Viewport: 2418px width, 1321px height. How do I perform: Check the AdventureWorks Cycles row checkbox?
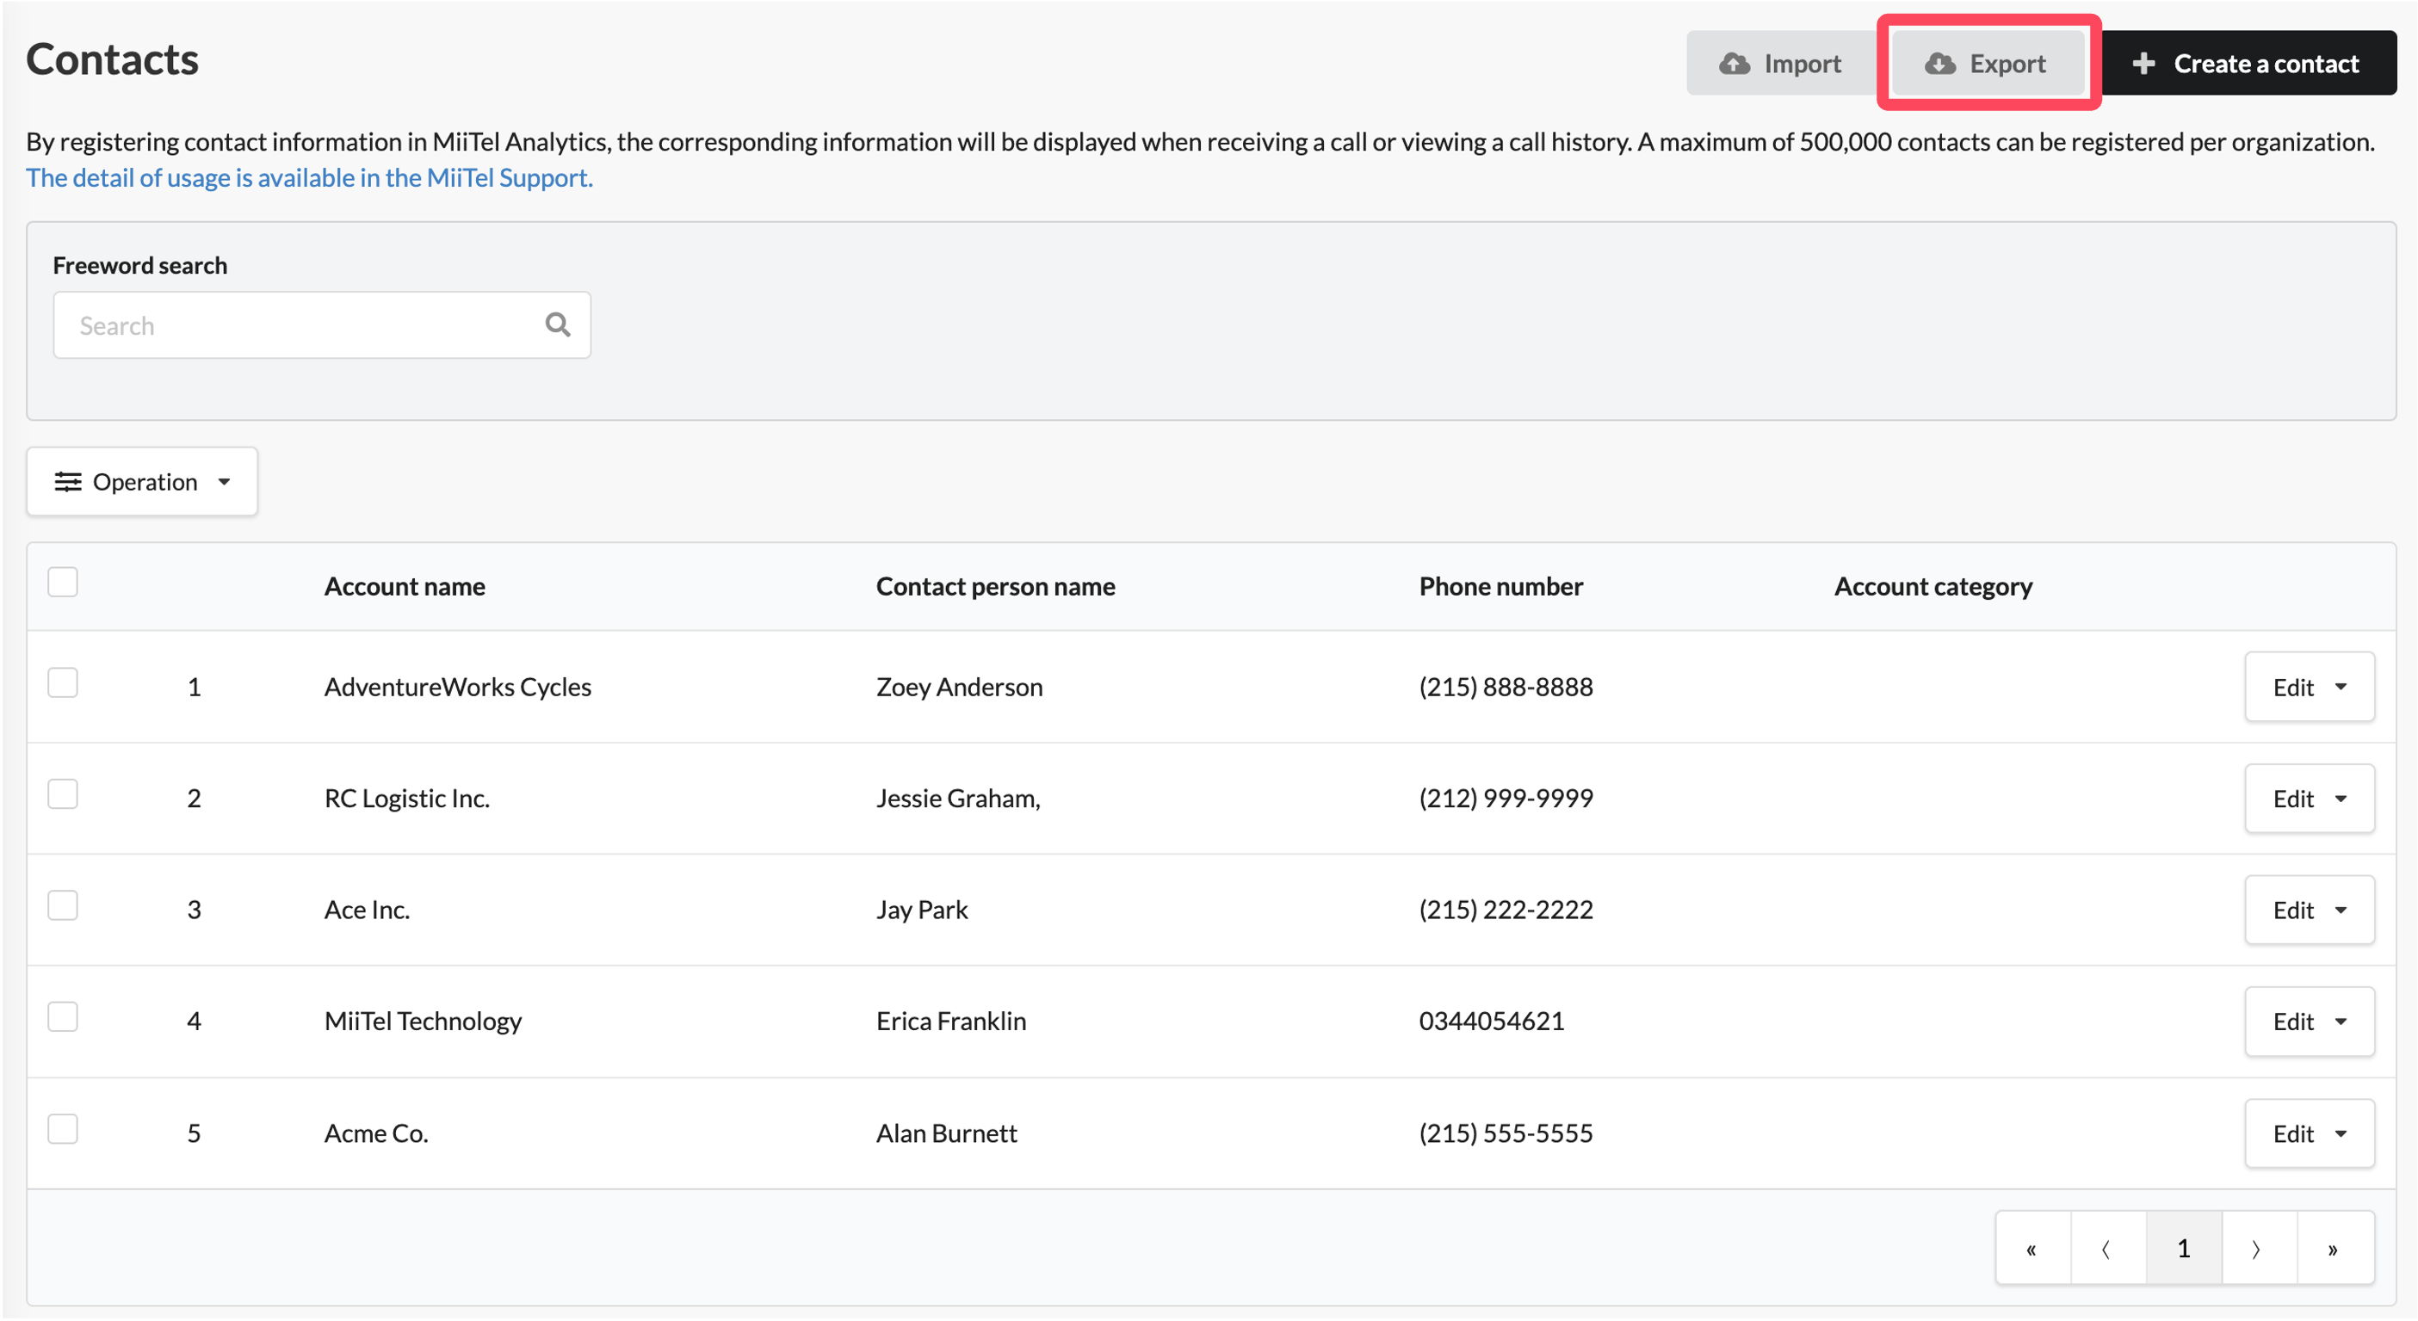(63, 683)
